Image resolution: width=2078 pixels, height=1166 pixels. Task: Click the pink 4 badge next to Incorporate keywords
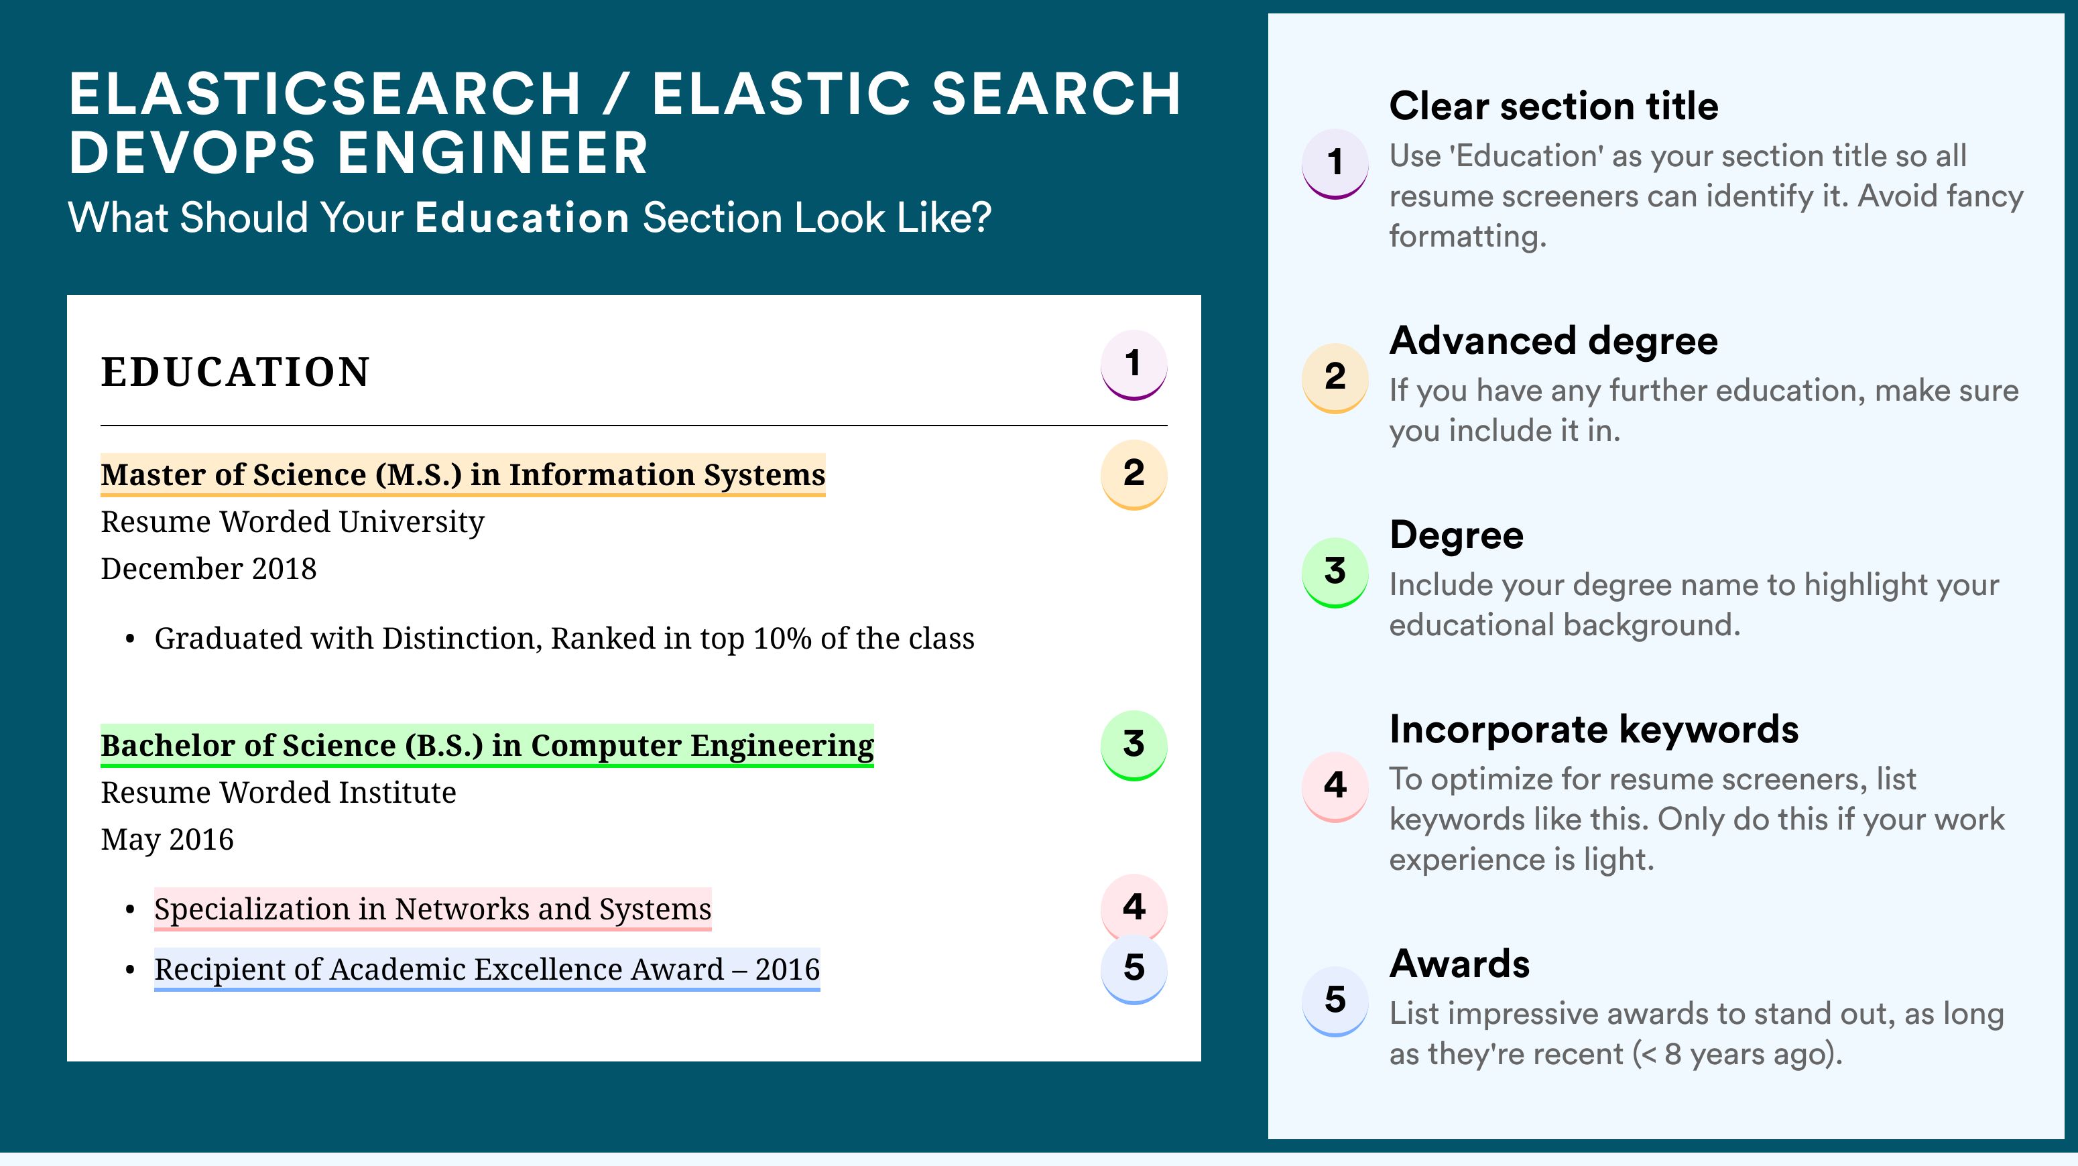[1335, 787]
